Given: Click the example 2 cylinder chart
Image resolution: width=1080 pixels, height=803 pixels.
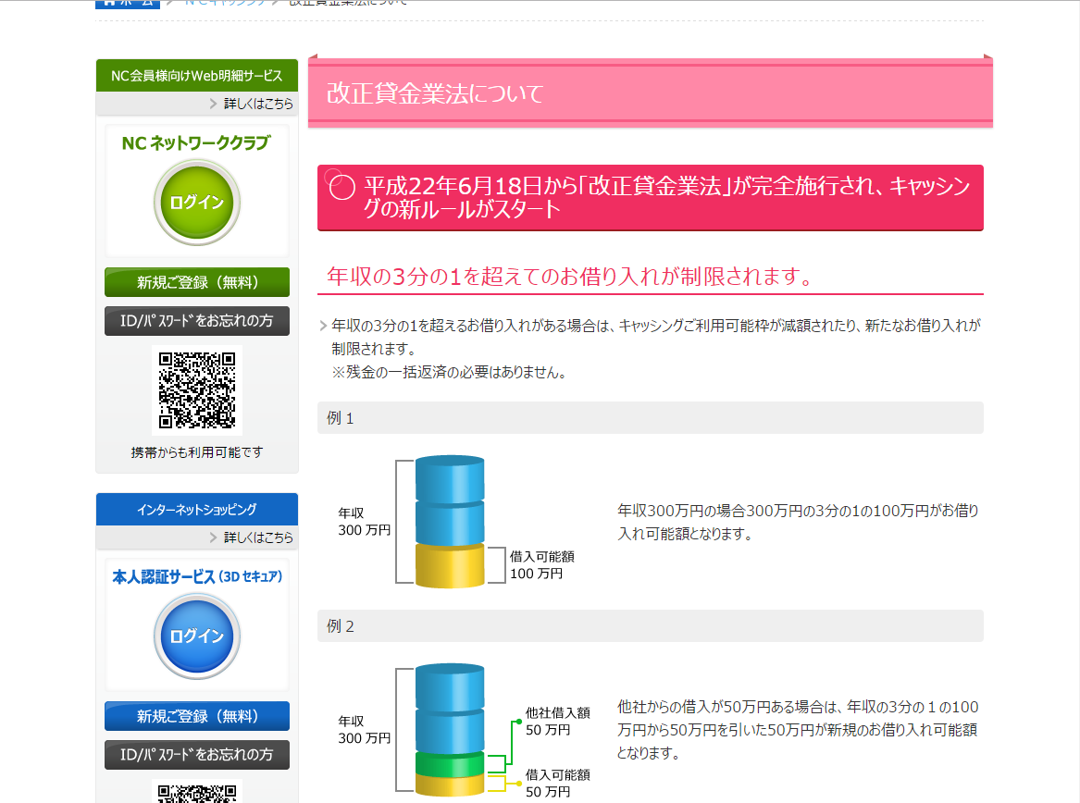Looking at the screenshot, I should click(x=450, y=730).
